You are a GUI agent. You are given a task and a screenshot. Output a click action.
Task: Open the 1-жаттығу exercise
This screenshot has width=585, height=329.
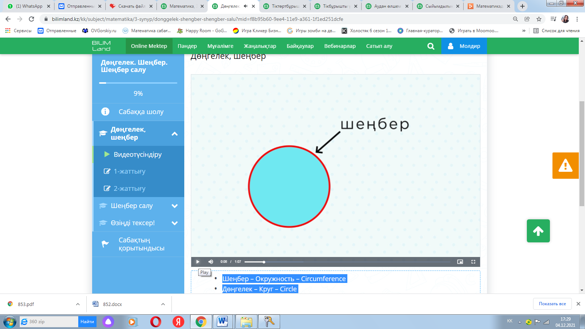tap(138, 171)
